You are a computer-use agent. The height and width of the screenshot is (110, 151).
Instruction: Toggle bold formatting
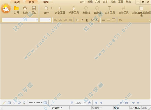(77, 20)
